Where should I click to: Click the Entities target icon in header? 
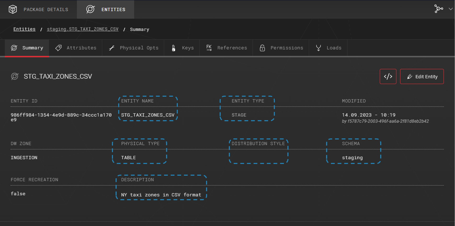coord(90,9)
